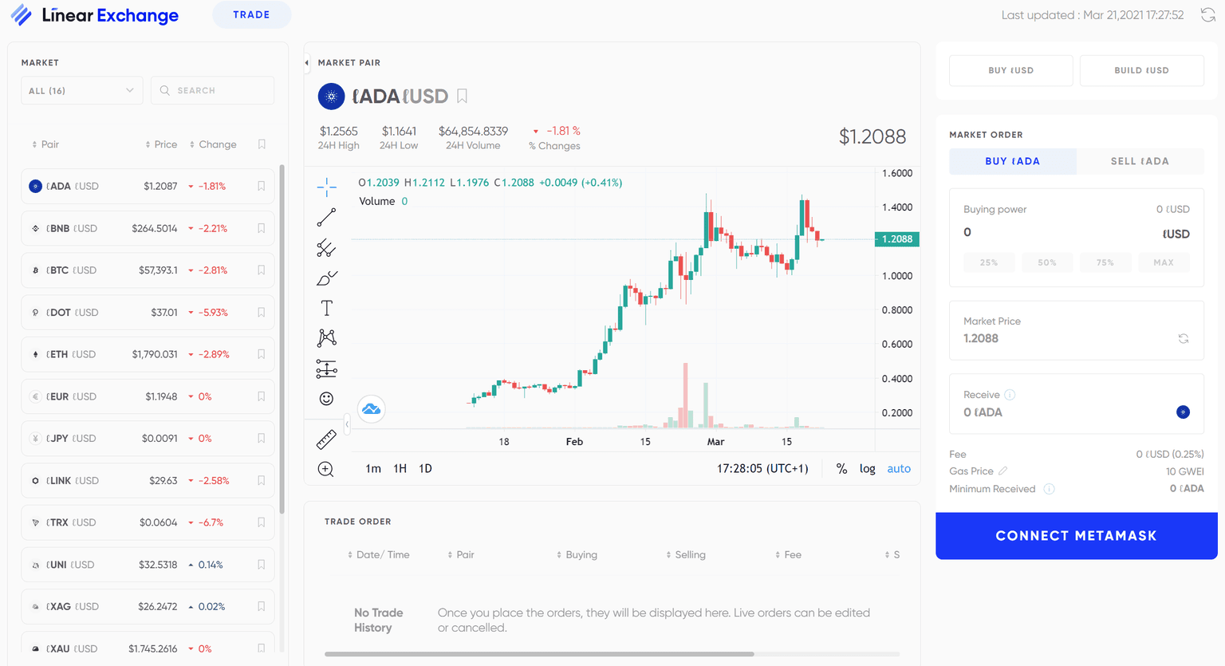The height and width of the screenshot is (666, 1225).
Task: Switch to the SELL ℓADA tab
Action: click(x=1140, y=161)
